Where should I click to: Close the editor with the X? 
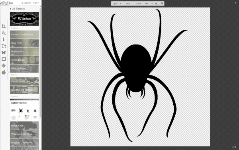(x=235, y=3)
